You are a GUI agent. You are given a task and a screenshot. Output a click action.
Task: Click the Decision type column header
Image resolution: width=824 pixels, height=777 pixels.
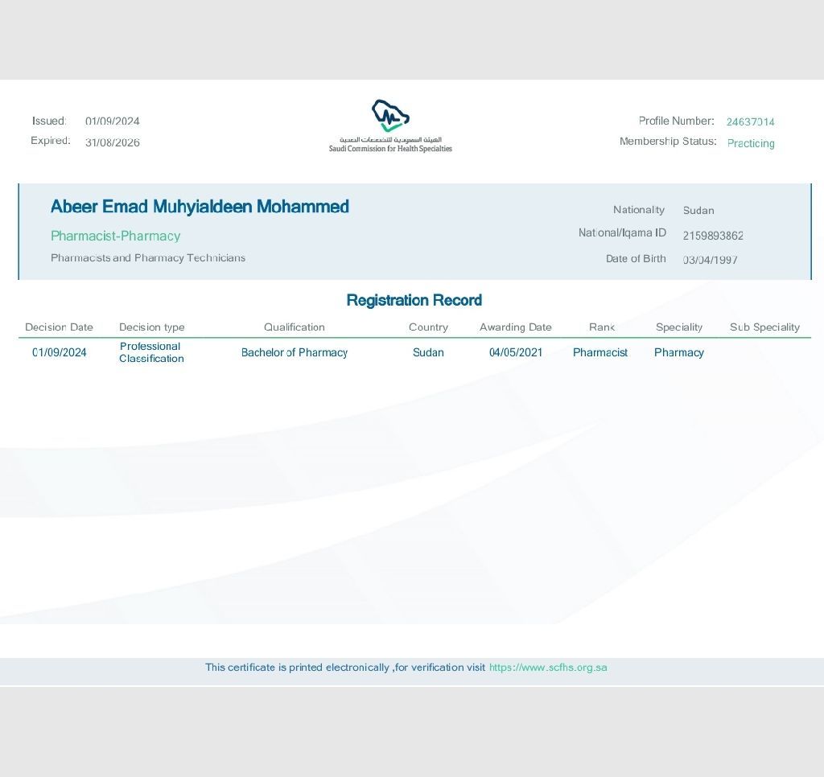point(151,327)
